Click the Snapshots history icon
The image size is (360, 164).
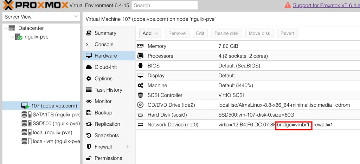pos(89,136)
